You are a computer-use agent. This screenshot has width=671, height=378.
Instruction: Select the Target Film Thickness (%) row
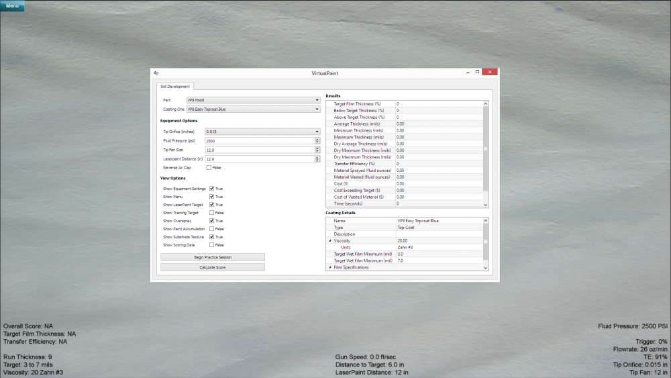pos(405,104)
